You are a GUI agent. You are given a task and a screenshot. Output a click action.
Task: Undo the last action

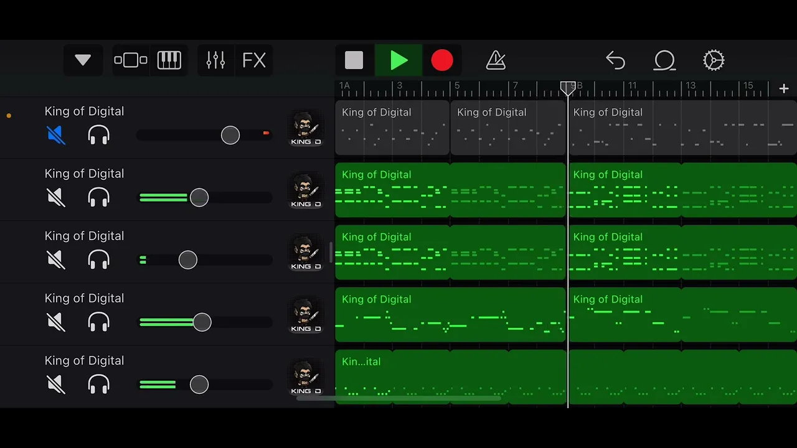(615, 60)
